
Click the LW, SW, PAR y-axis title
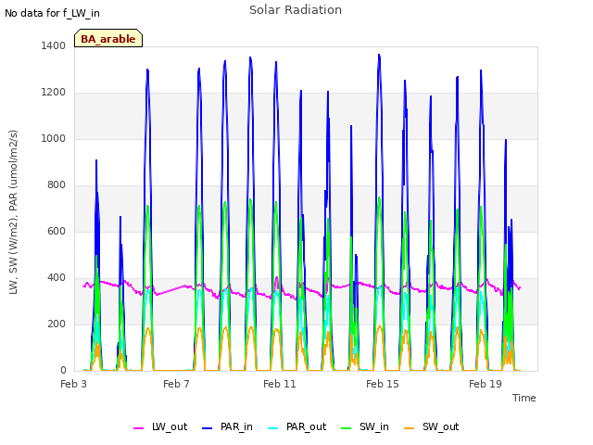coord(13,212)
